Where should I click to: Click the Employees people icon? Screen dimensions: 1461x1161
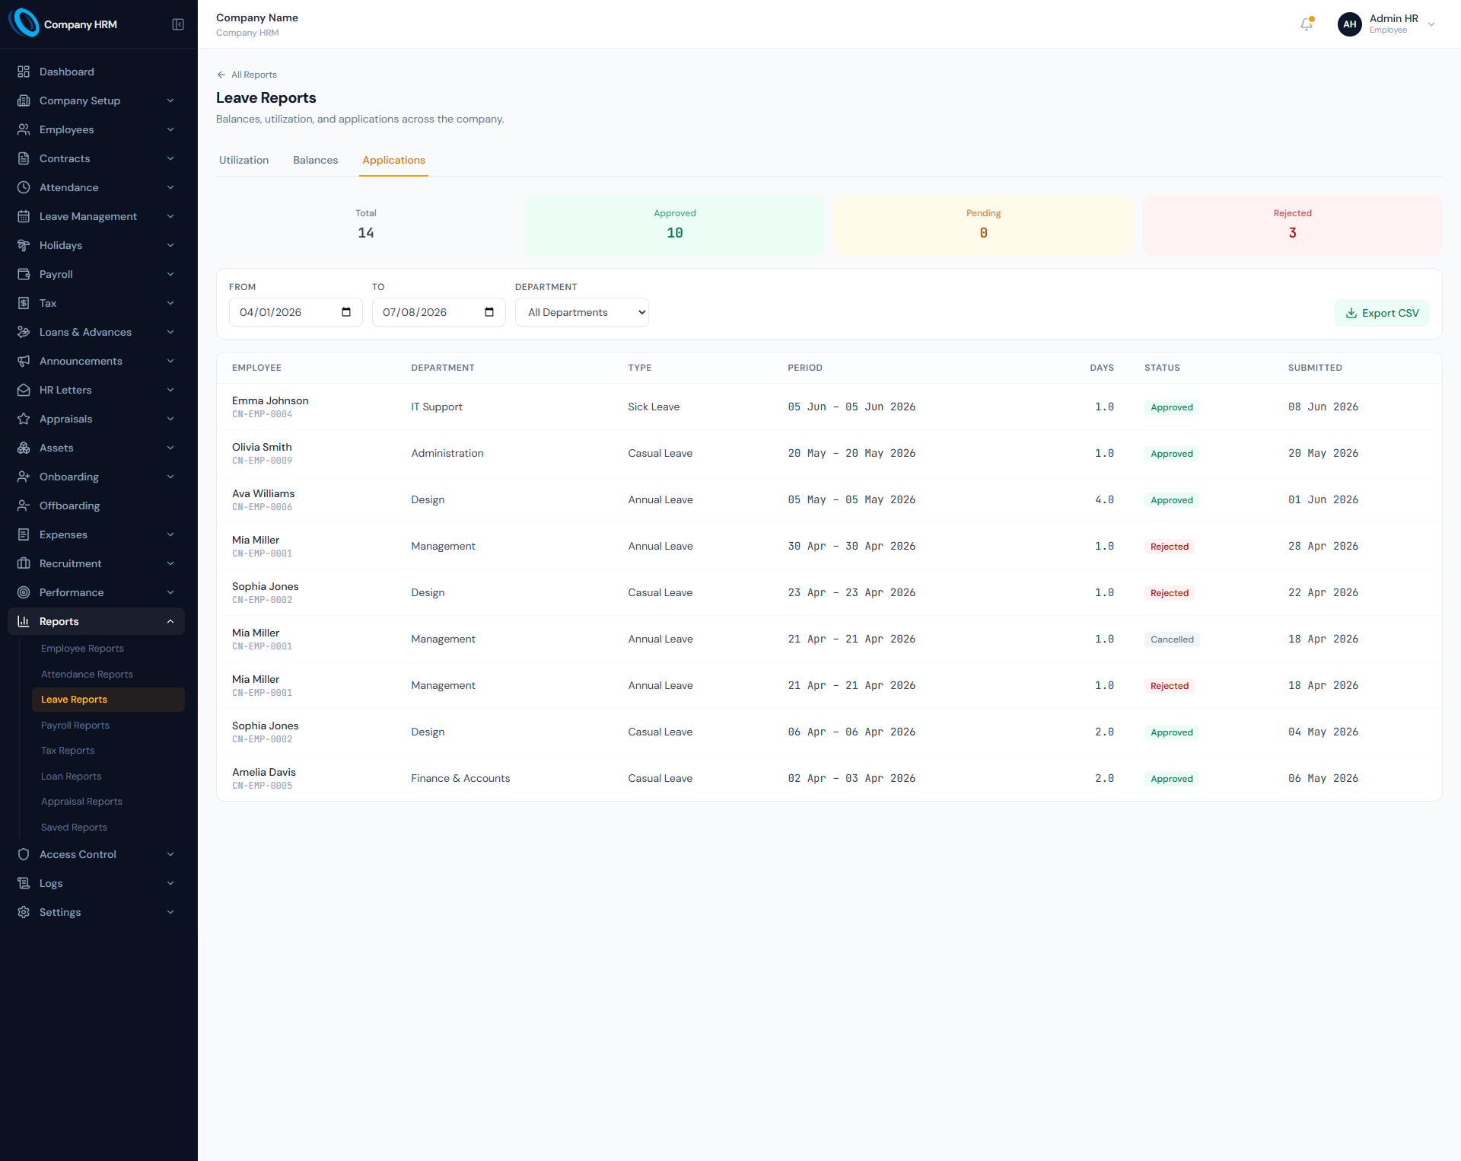pyautogui.click(x=24, y=129)
